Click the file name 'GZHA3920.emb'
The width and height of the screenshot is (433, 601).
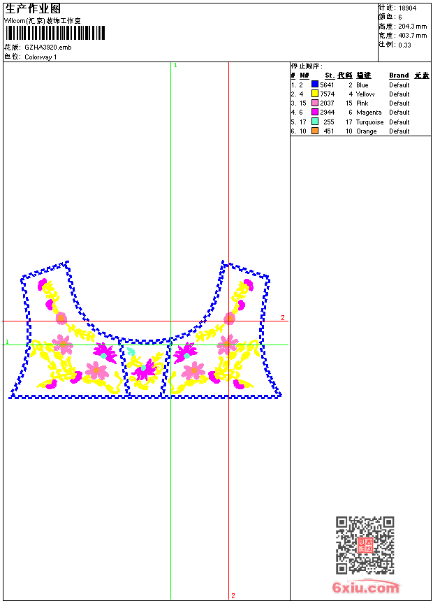pos(48,47)
